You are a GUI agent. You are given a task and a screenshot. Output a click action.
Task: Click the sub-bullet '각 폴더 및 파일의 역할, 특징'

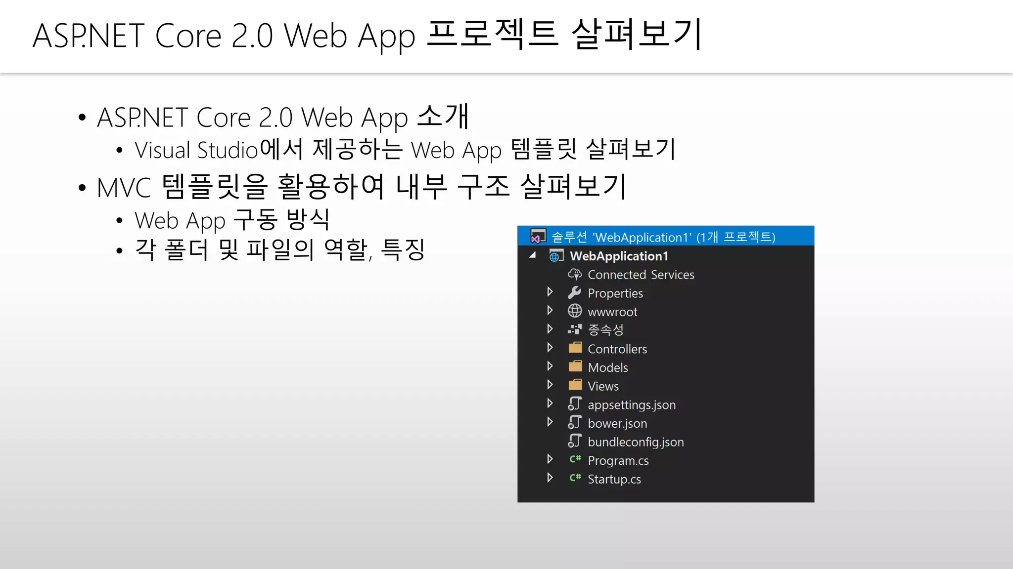tap(280, 249)
